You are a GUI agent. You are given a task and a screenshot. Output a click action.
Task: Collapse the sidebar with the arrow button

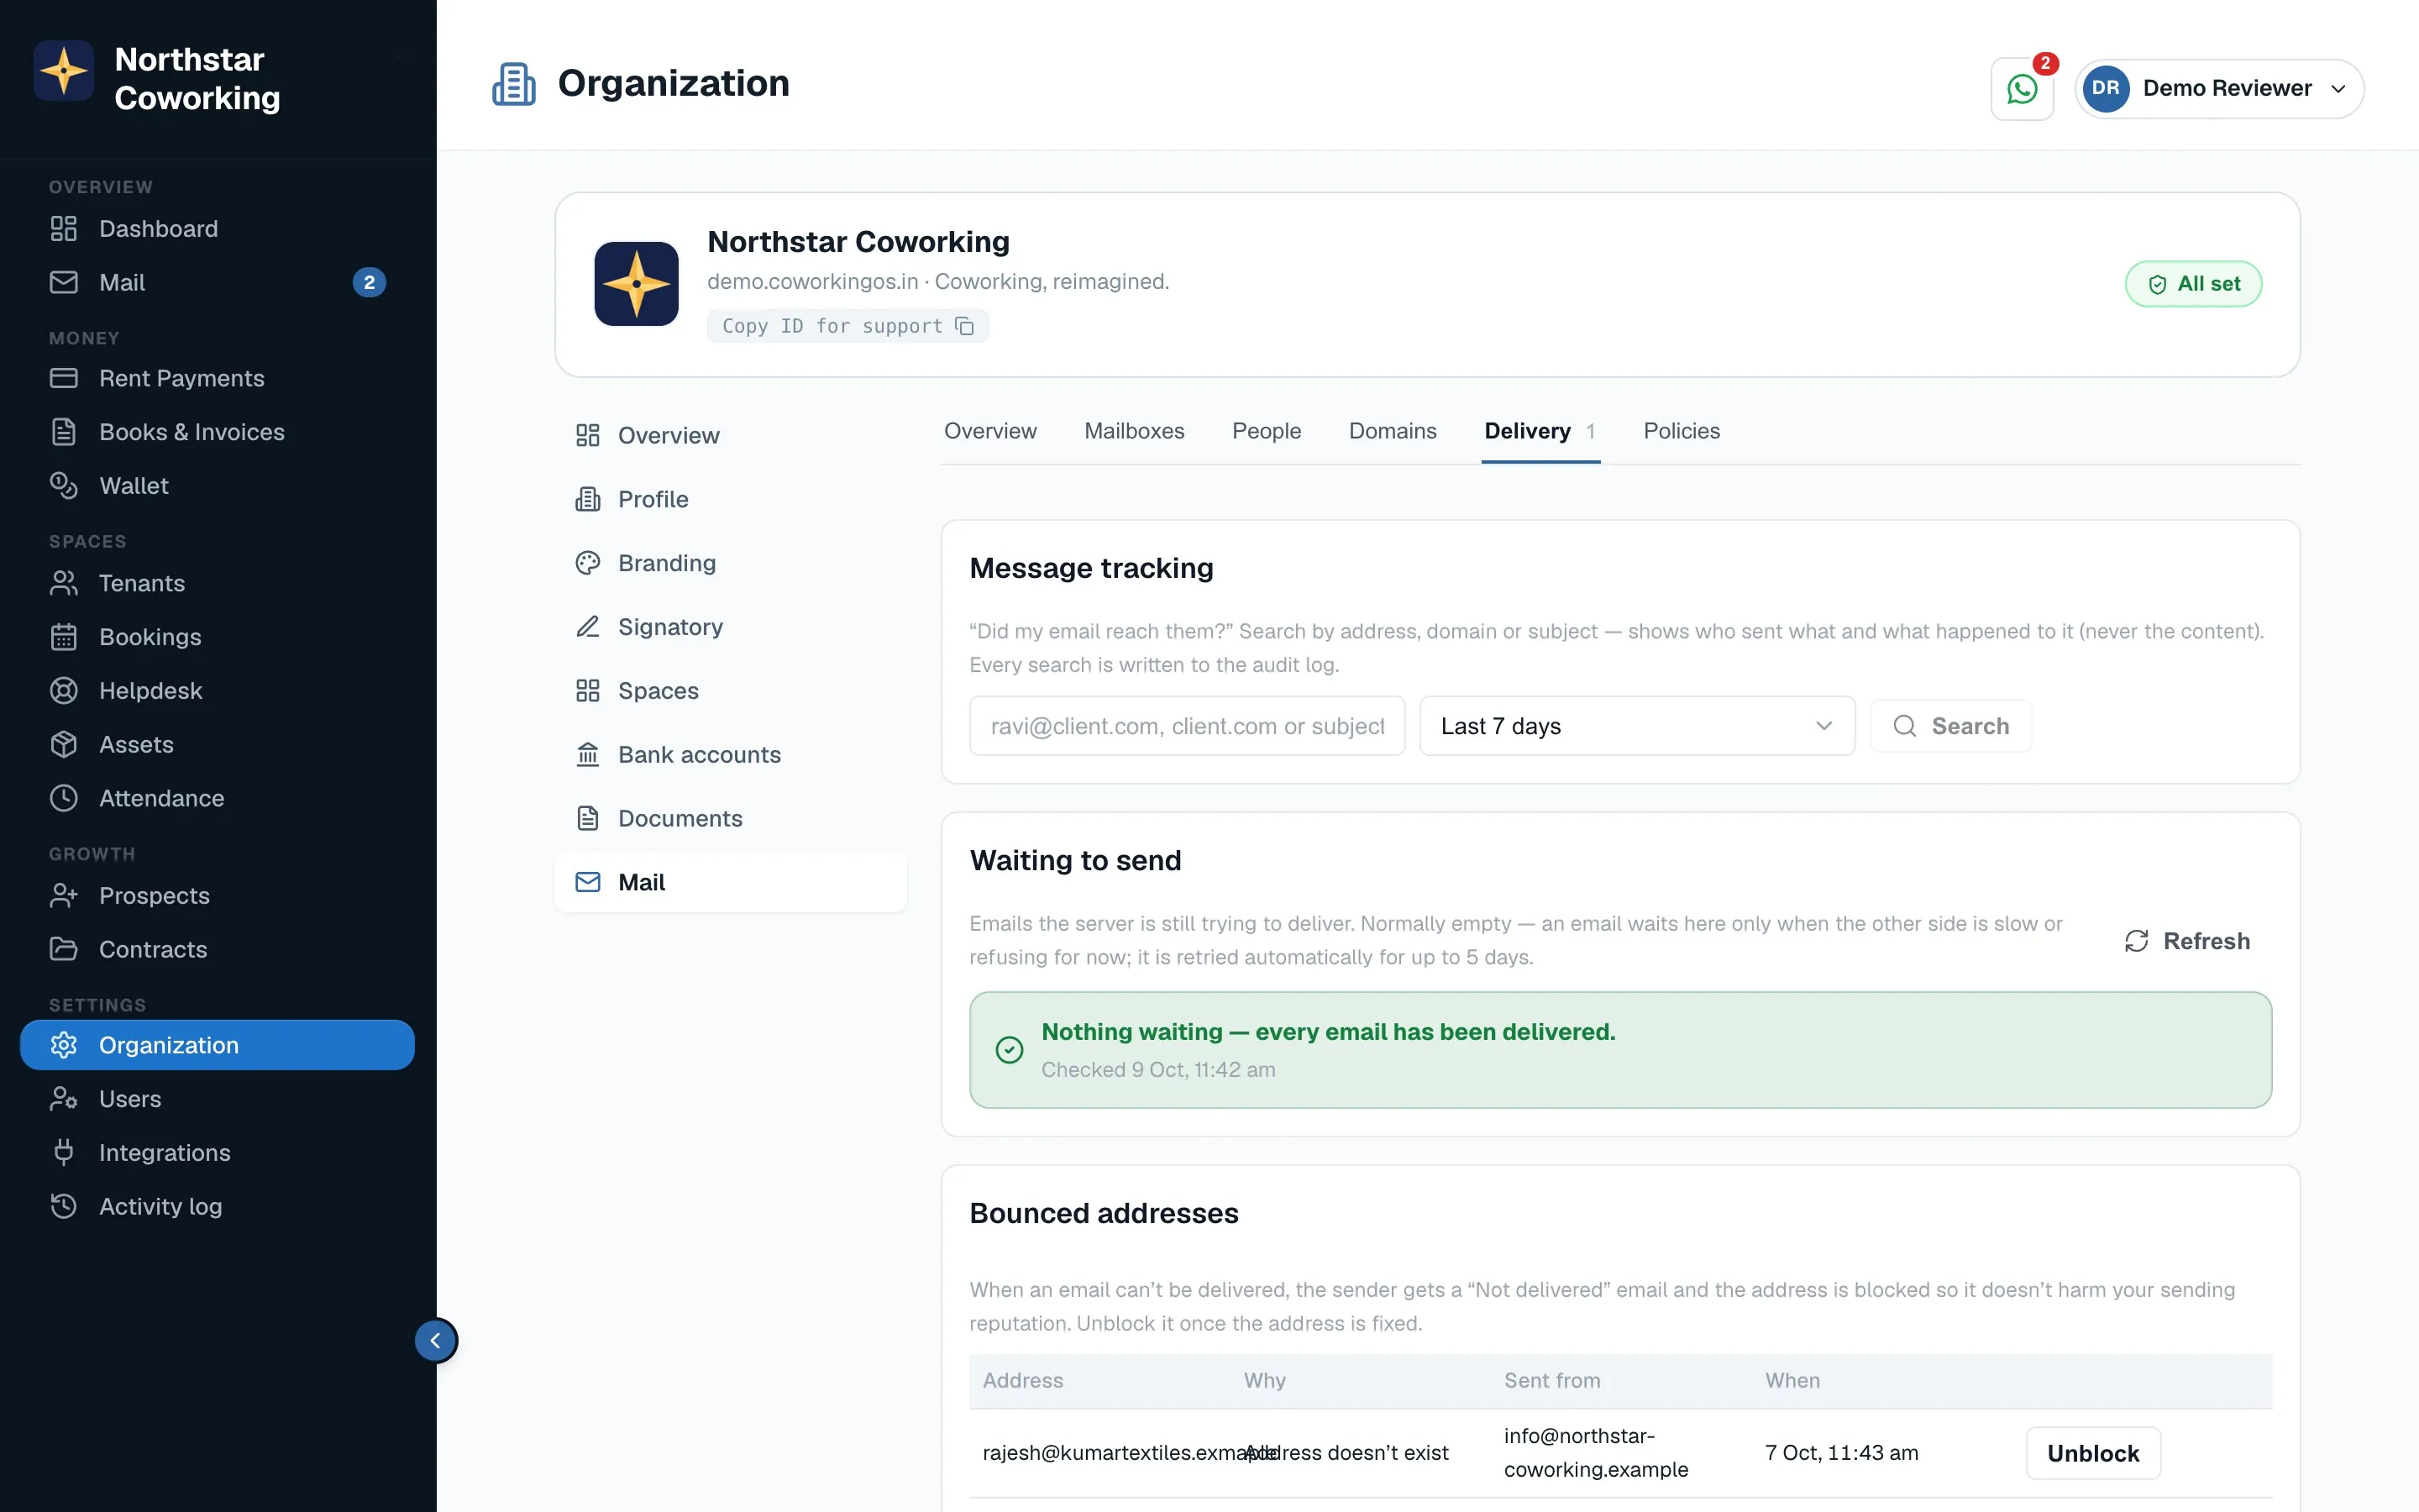(436, 1340)
